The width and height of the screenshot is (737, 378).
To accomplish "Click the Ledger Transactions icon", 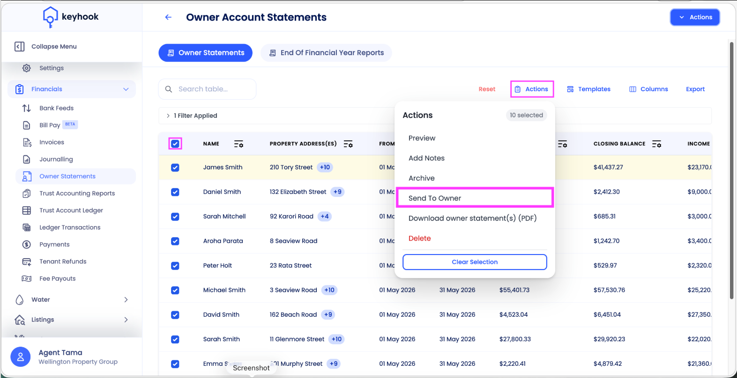I will [x=27, y=228].
